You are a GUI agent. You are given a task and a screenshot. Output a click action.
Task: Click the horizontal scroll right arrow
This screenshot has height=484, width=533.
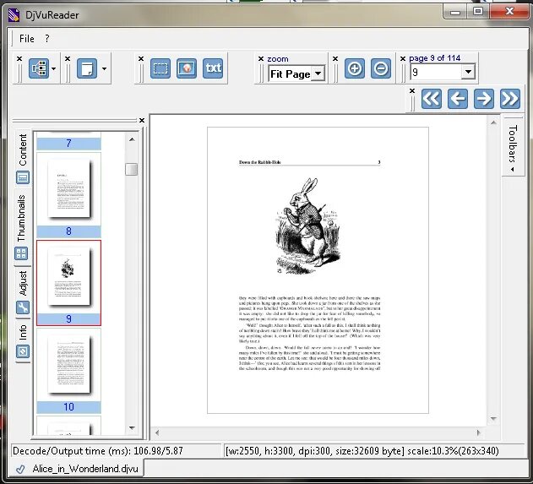(x=479, y=432)
